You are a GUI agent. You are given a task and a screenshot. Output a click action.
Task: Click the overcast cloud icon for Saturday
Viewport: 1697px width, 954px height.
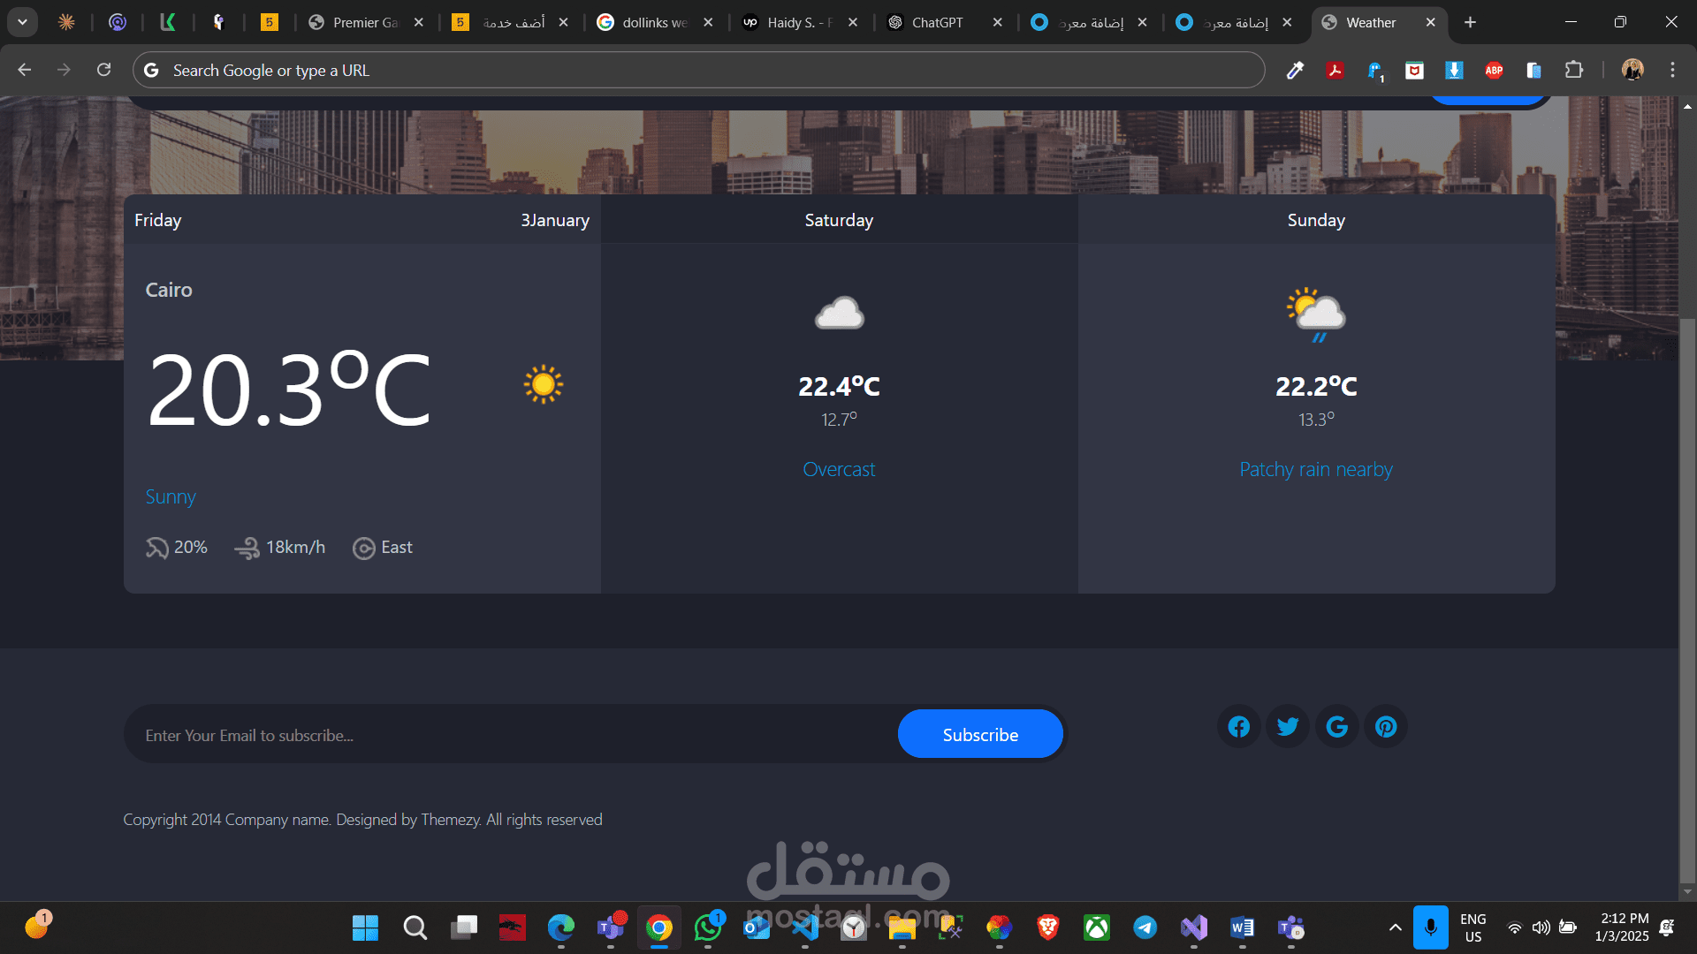[839, 313]
